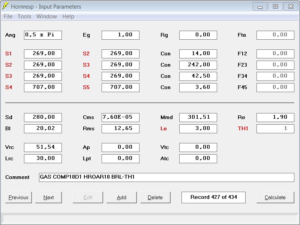Click the red Le label
Viewport: 300px width, 225px height.
[163, 128]
